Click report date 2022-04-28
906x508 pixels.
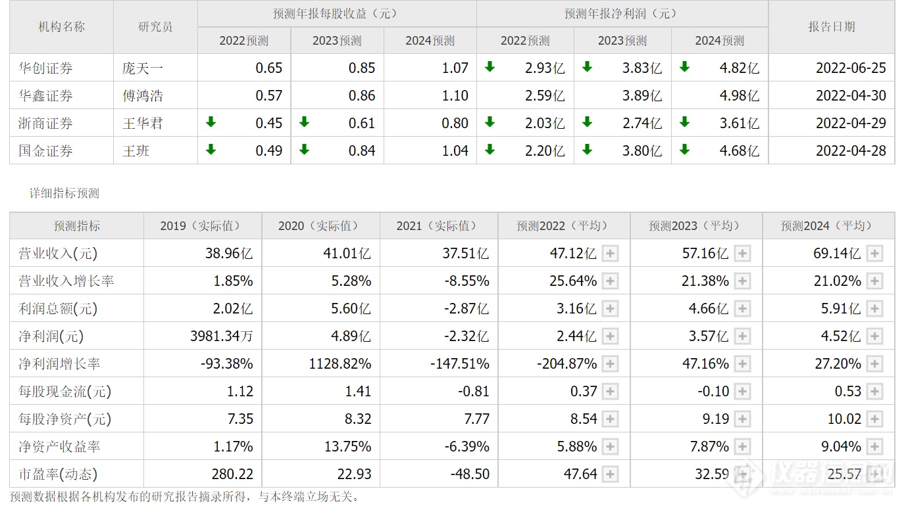(x=851, y=150)
